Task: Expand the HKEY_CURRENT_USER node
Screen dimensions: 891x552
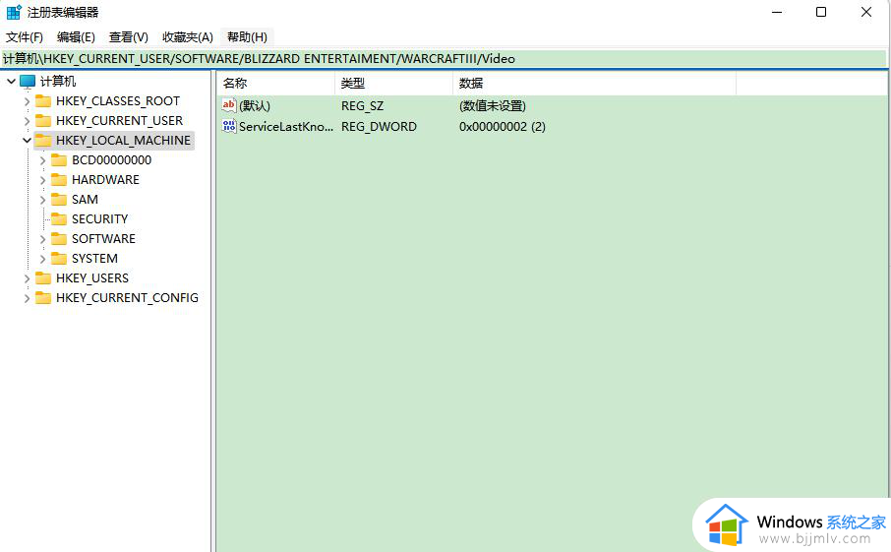Action: click(27, 121)
